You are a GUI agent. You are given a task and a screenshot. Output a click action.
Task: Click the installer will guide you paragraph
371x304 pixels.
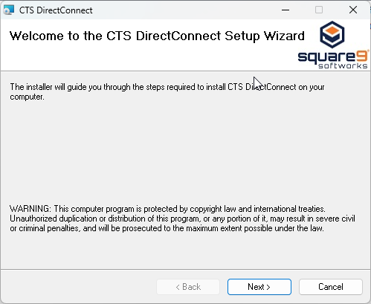167,91
